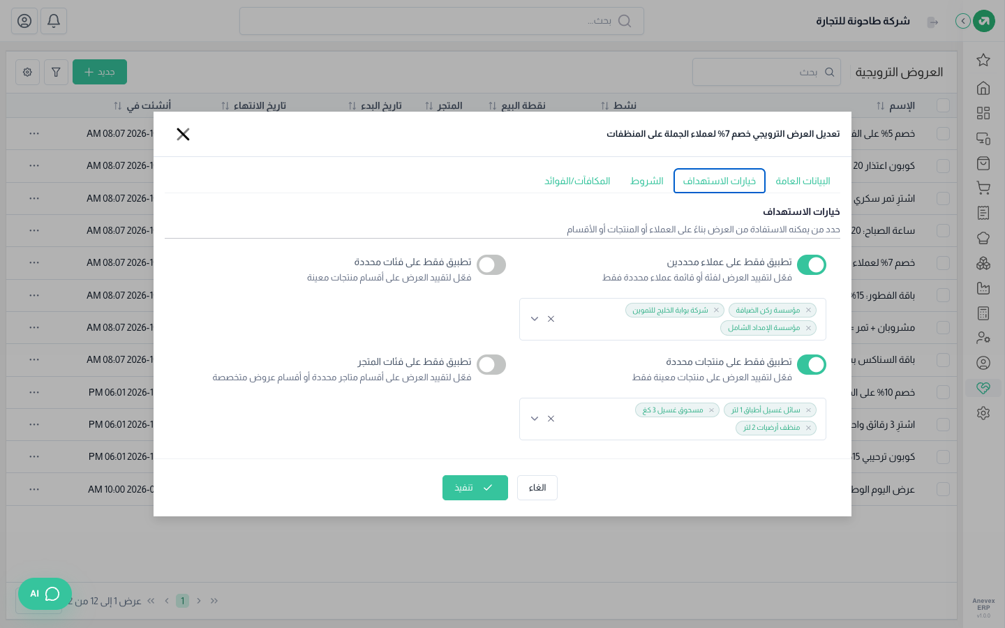Disable تطبيق فقط على عملاء محددين switch
1005x628 pixels.
click(812, 265)
